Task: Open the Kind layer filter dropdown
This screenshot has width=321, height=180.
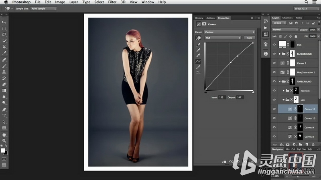Action: pos(279,23)
